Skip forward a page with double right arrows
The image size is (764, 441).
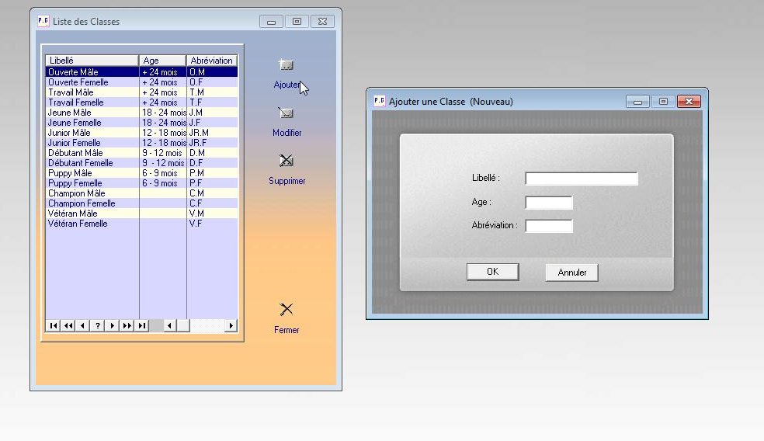tap(127, 326)
